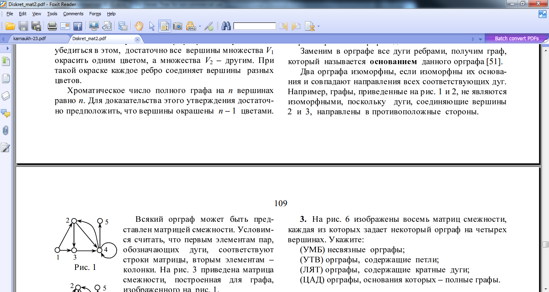Click page number 109

(x=281, y=203)
